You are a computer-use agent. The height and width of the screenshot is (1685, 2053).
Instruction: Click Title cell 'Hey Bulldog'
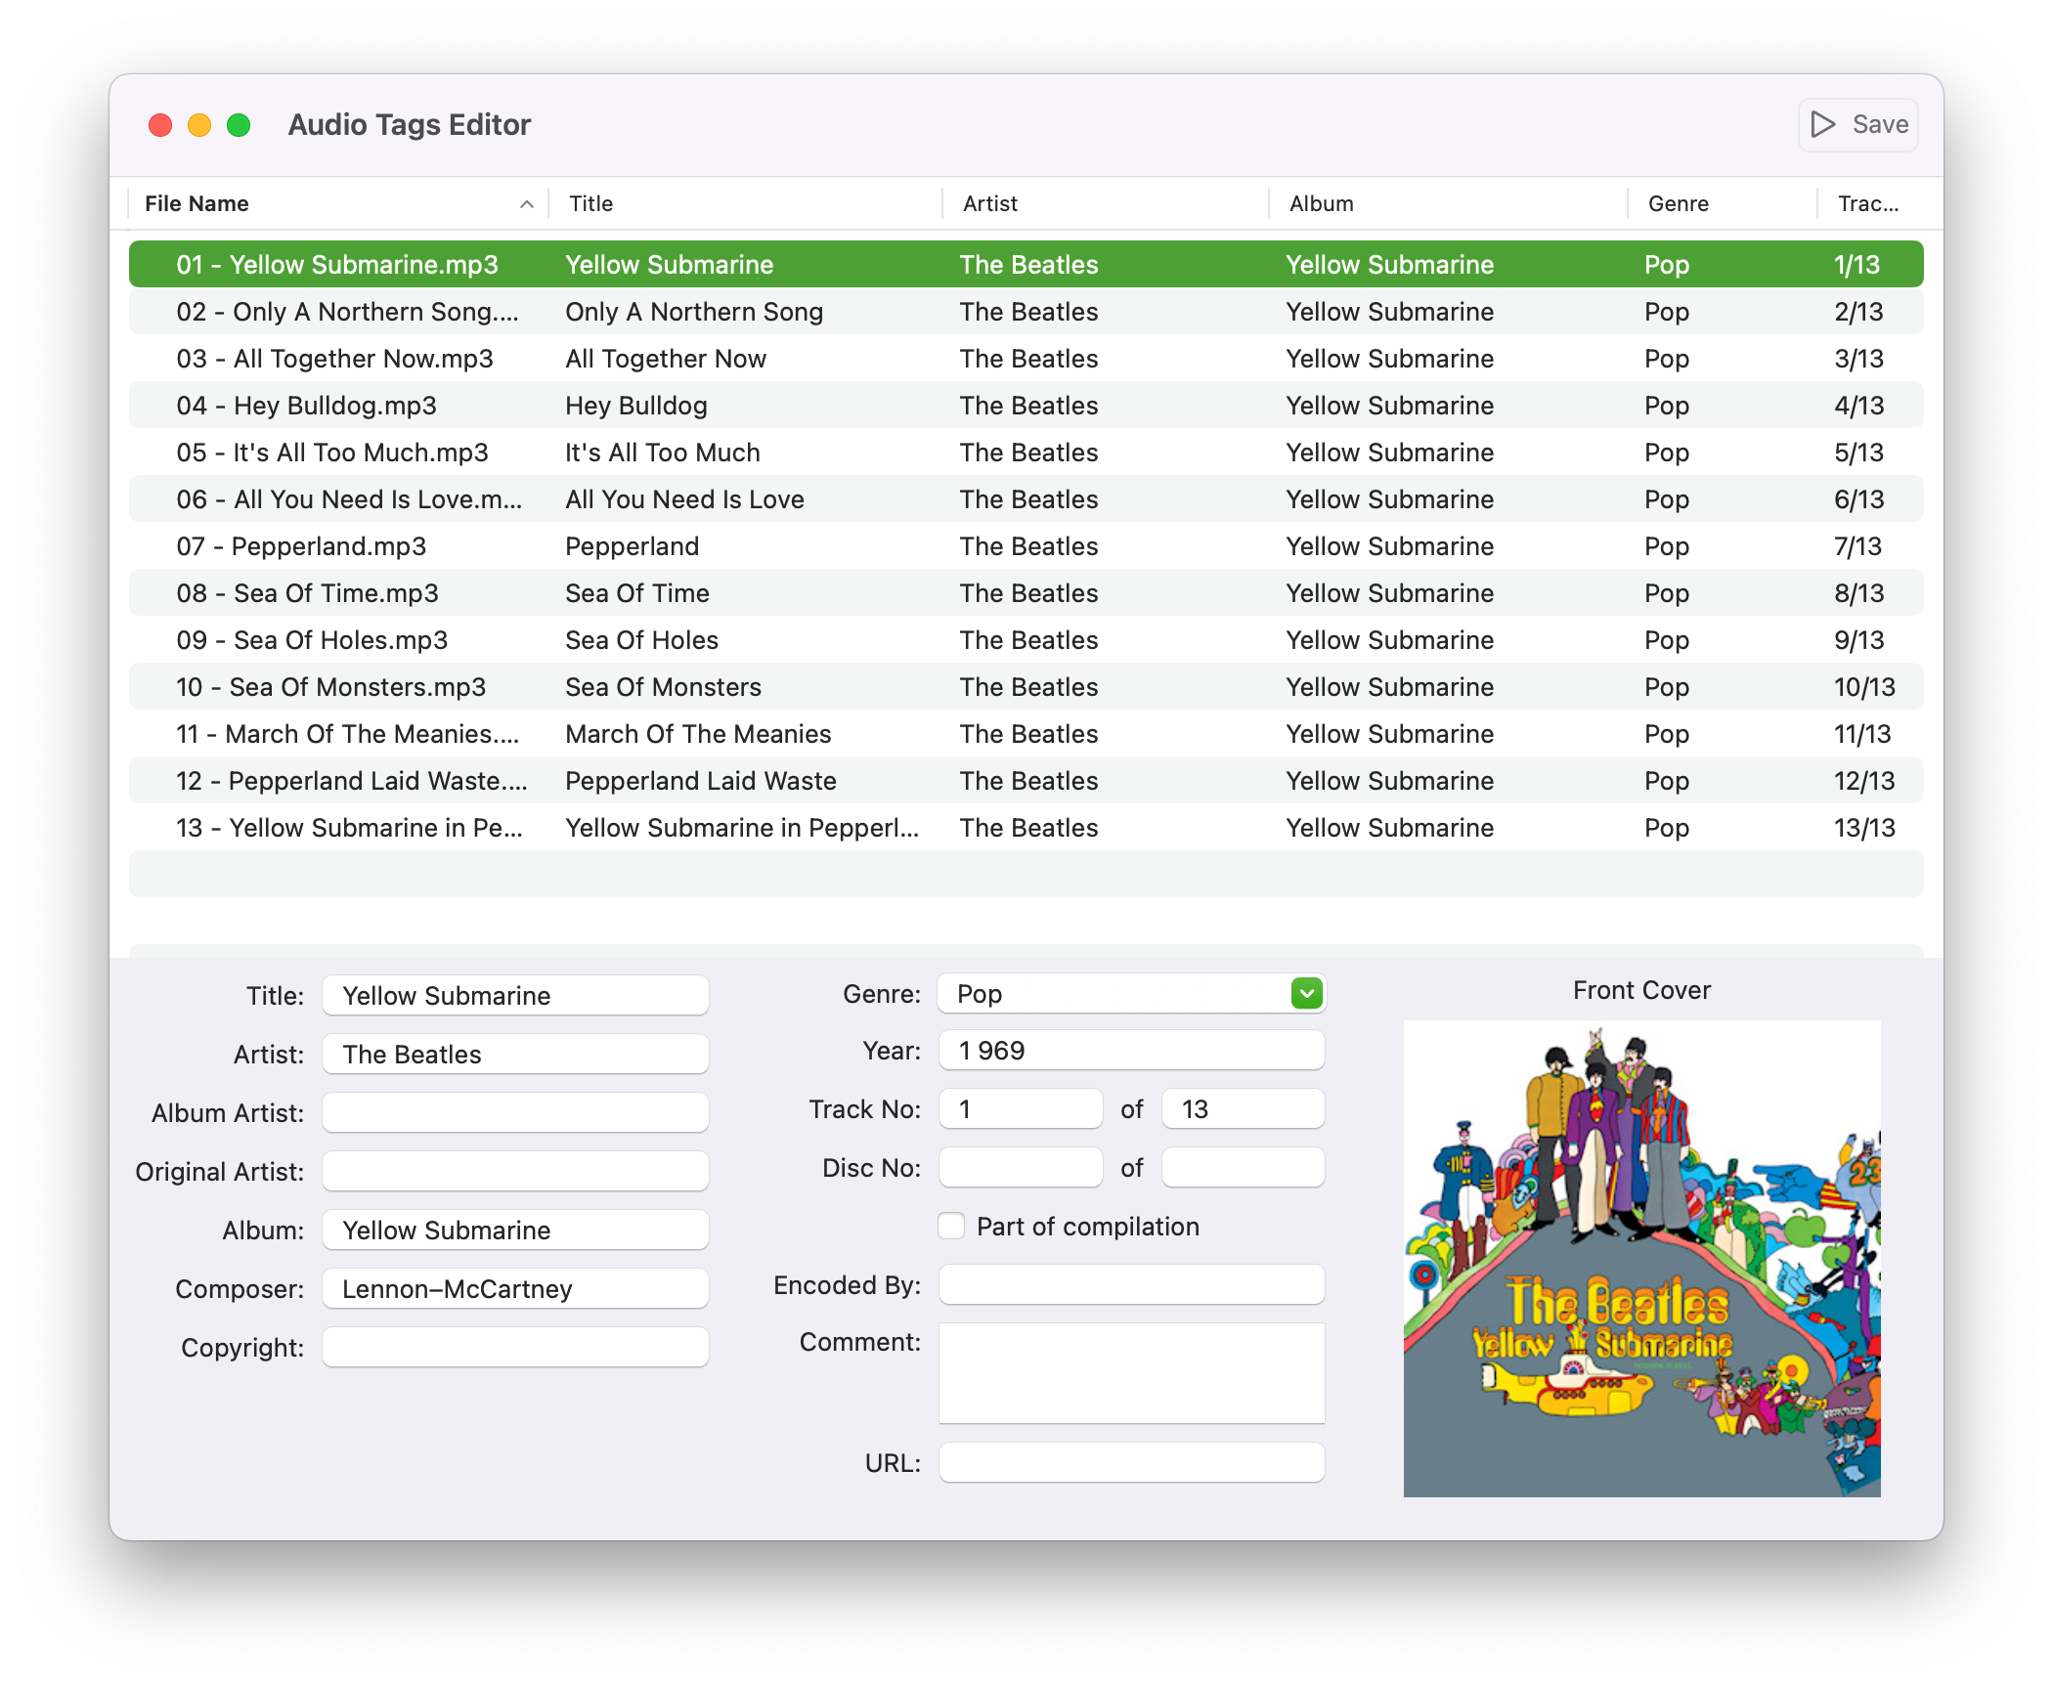(x=636, y=405)
